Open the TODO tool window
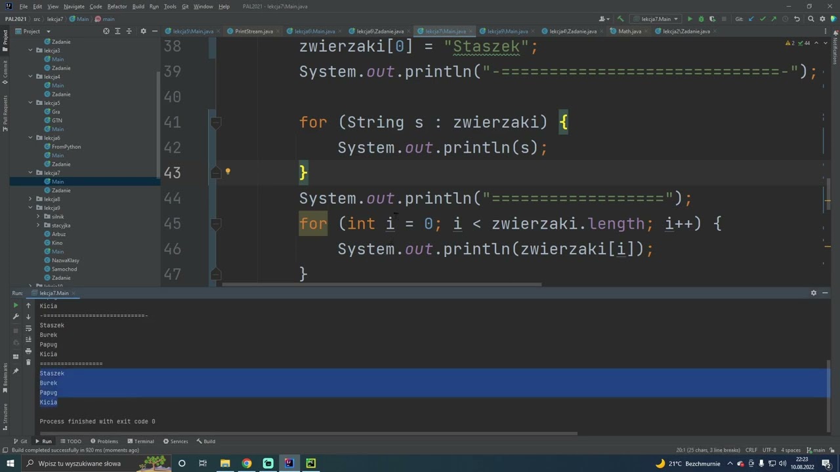This screenshot has width=840, height=472. coord(70,441)
